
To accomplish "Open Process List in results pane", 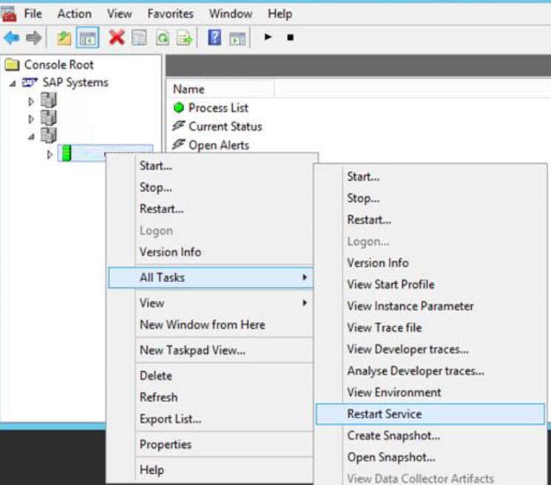I will tap(218, 108).
